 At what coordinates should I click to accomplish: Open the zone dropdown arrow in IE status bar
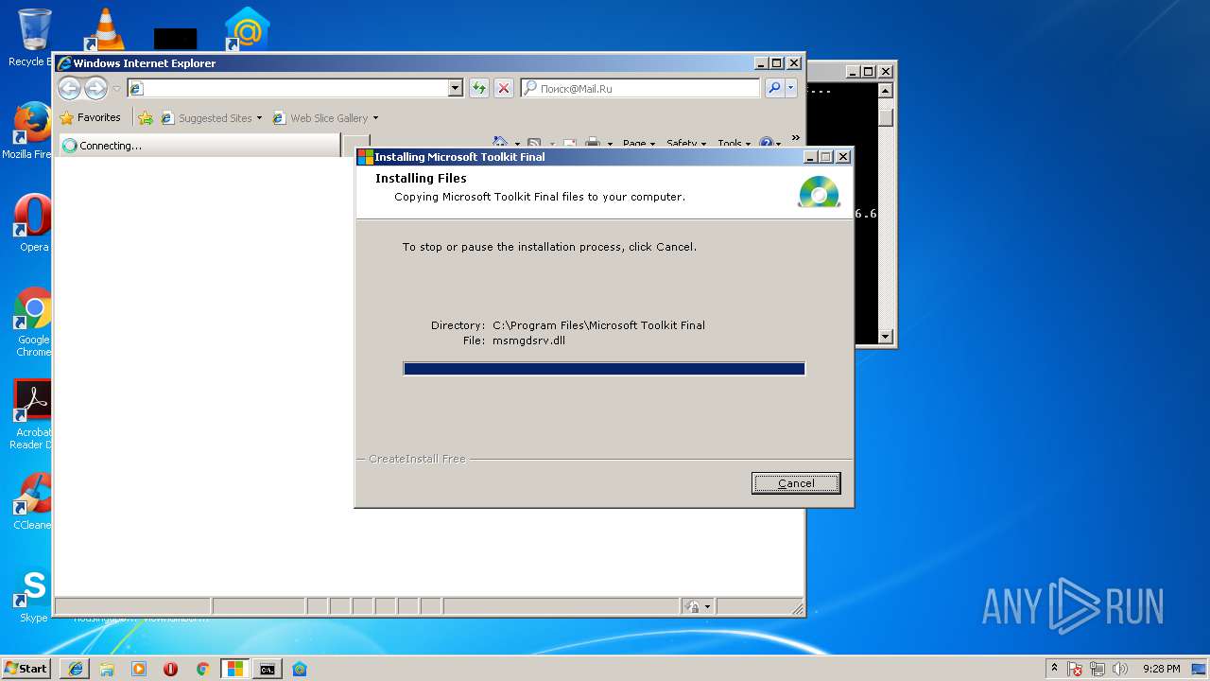point(707,606)
